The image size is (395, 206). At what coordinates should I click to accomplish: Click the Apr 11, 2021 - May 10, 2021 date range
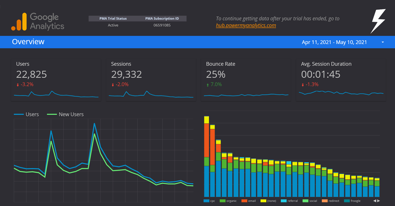coord(334,42)
